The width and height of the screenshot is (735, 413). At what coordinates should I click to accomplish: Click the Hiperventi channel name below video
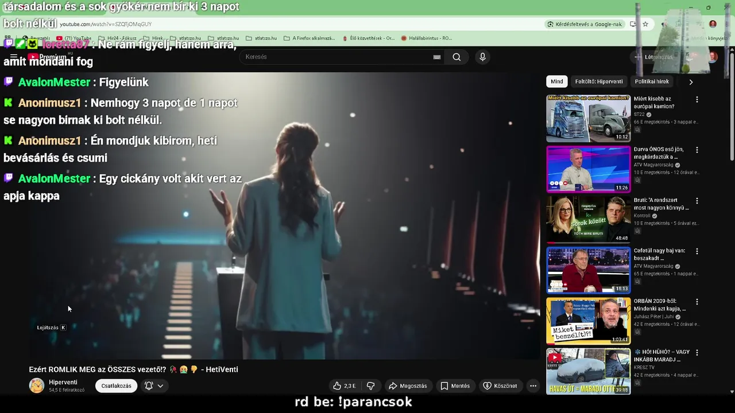click(x=63, y=382)
